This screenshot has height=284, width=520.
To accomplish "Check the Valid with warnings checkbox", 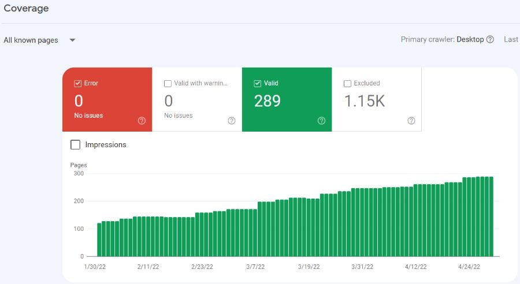I will coord(168,84).
